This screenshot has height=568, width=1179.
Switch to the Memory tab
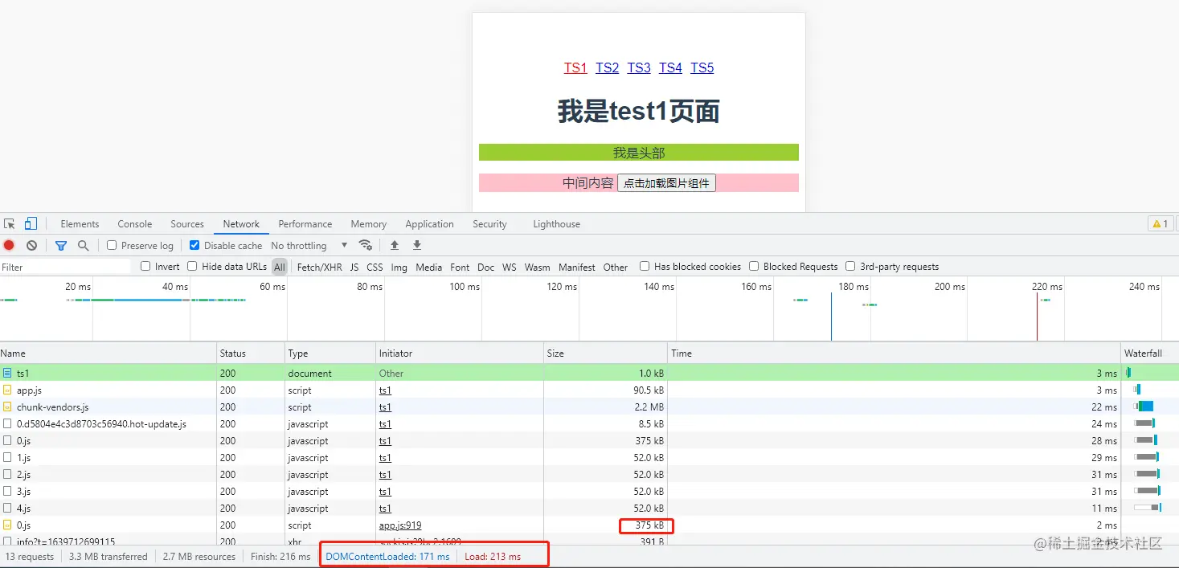[369, 224]
